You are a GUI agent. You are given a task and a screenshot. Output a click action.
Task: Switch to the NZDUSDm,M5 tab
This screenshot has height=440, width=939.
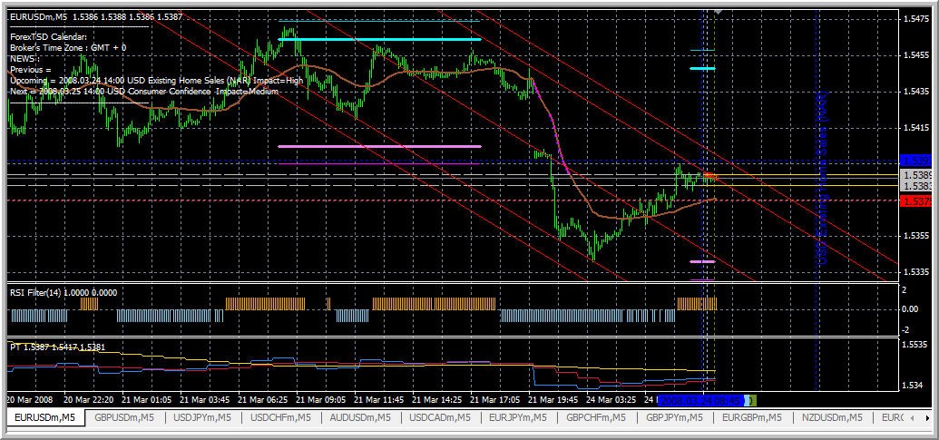[x=832, y=417]
